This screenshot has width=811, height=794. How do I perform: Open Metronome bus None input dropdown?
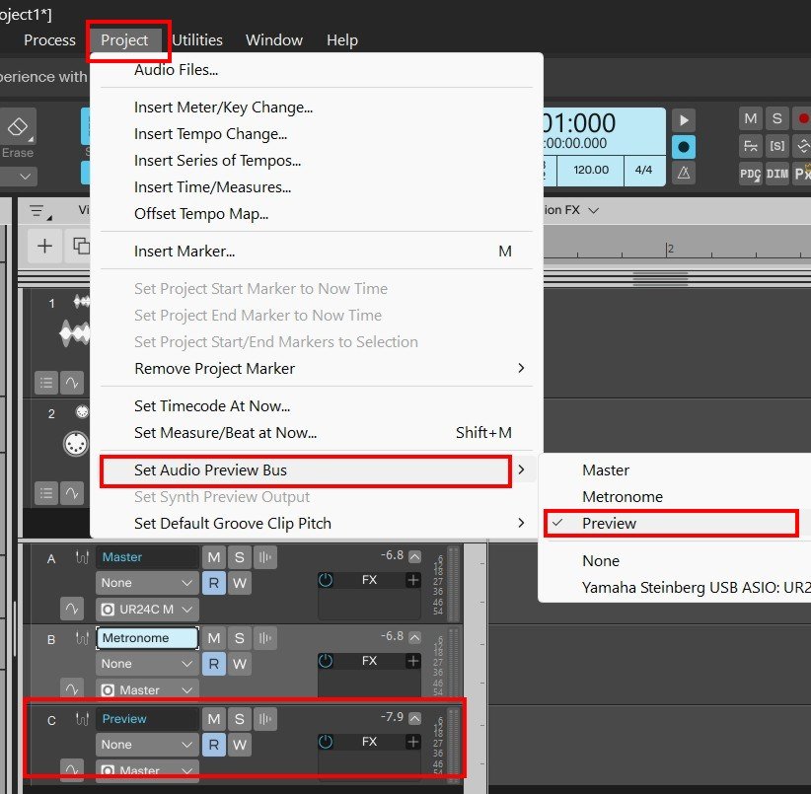click(x=146, y=664)
